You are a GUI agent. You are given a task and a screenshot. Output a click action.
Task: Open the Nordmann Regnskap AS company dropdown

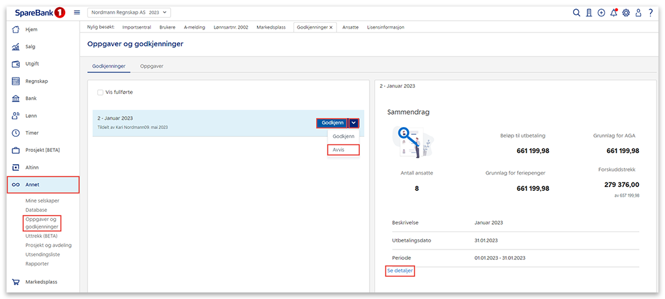click(128, 12)
